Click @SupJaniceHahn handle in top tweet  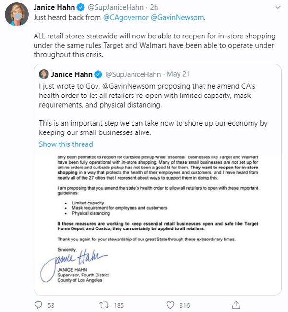pyautogui.click(x=116, y=7)
